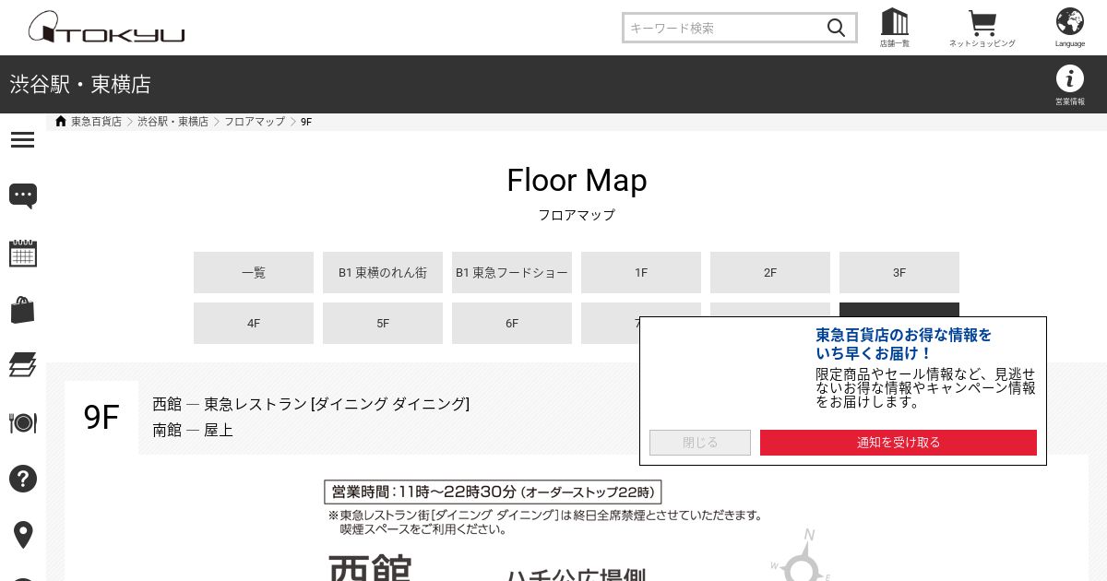Click the search magnifier icon
The height and width of the screenshot is (581, 1107).
click(x=836, y=28)
